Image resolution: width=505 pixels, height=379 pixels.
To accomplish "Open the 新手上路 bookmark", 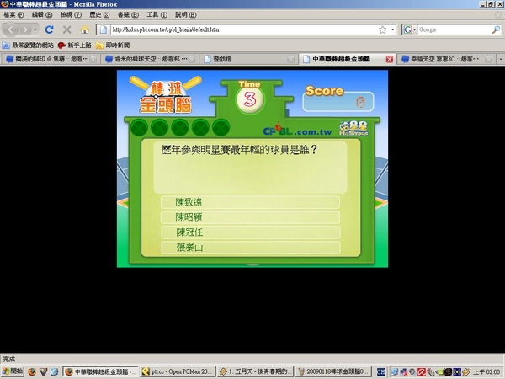I will tap(74, 45).
